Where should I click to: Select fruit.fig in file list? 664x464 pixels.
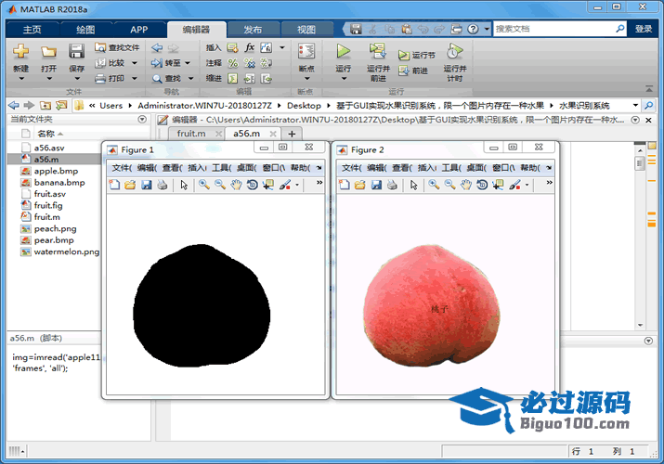pos(48,206)
